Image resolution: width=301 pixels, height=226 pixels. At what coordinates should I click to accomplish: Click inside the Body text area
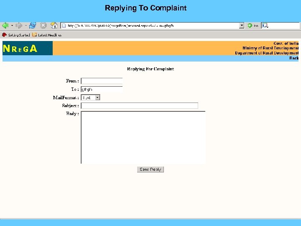[x=143, y=137]
